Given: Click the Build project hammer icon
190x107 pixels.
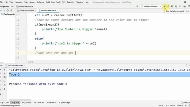Looking at the screenshot, I should (137, 6).
